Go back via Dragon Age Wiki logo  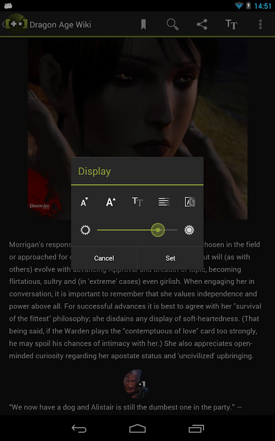point(15,24)
